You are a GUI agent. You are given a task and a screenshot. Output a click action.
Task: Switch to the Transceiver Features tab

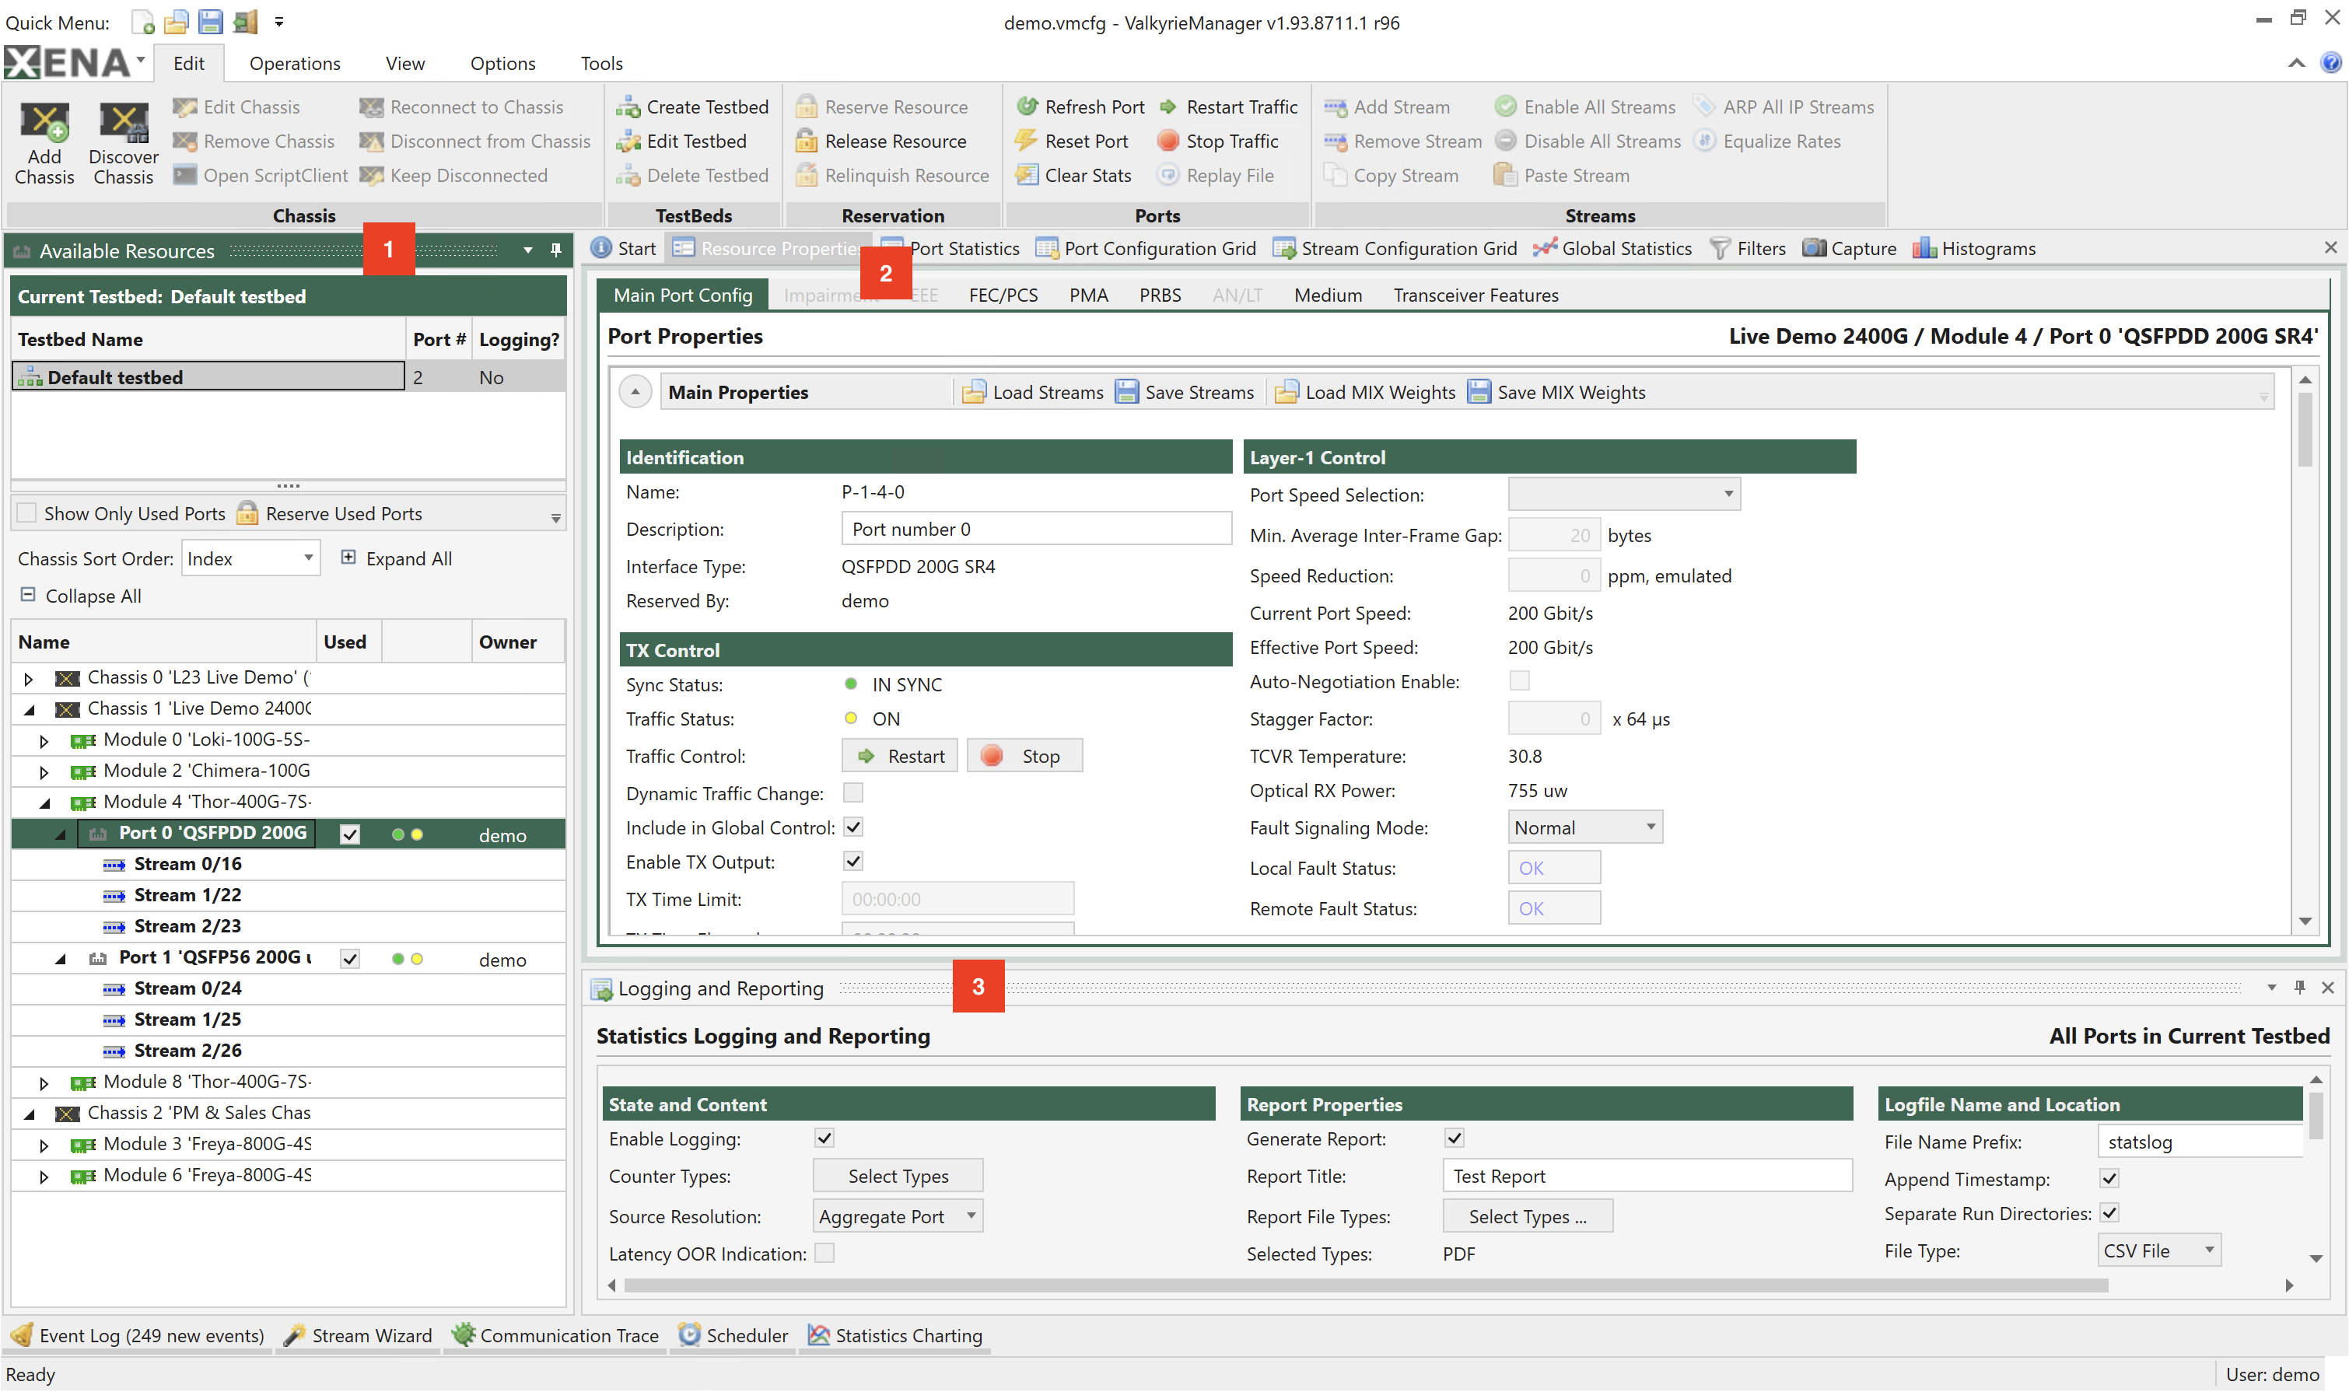click(x=1476, y=296)
